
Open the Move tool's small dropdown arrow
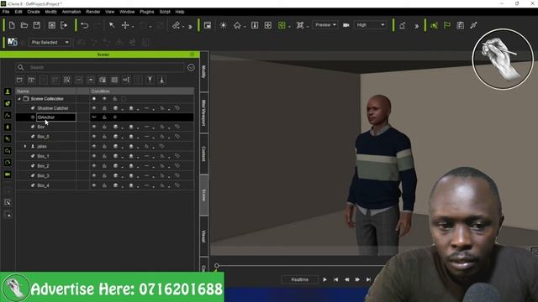click(x=133, y=26)
